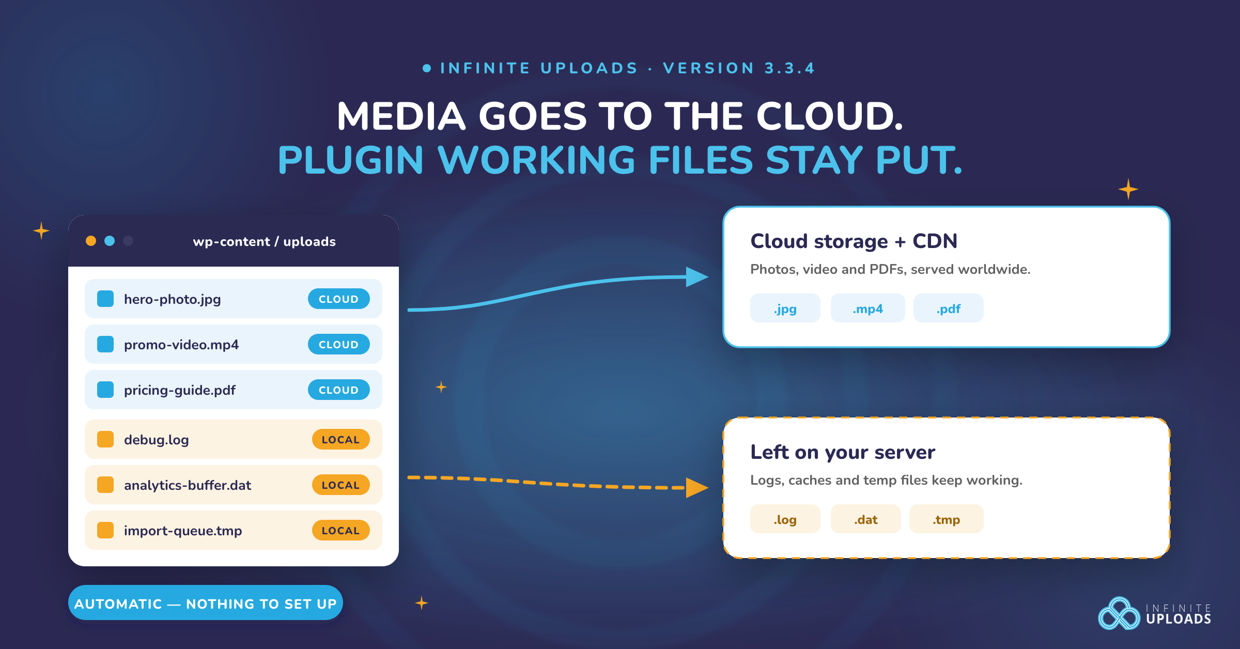Click the CLOUD badge on hero-photo.jpg
The image size is (1240, 649).
[x=339, y=299]
